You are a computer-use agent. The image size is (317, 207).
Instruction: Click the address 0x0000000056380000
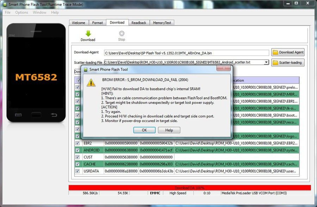click(121, 157)
